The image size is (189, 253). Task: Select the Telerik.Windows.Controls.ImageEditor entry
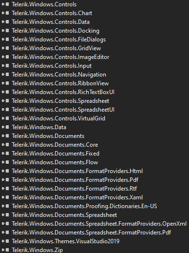(x=60, y=57)
